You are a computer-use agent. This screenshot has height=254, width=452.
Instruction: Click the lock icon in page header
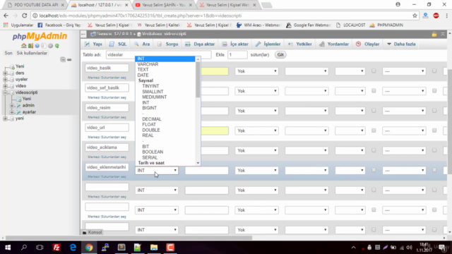click(434, 35)
